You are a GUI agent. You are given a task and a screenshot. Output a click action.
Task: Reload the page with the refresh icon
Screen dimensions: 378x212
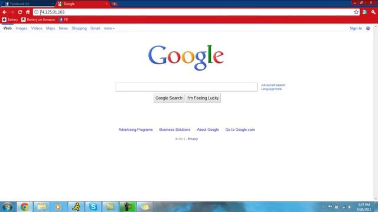click(x=20, y=12)
